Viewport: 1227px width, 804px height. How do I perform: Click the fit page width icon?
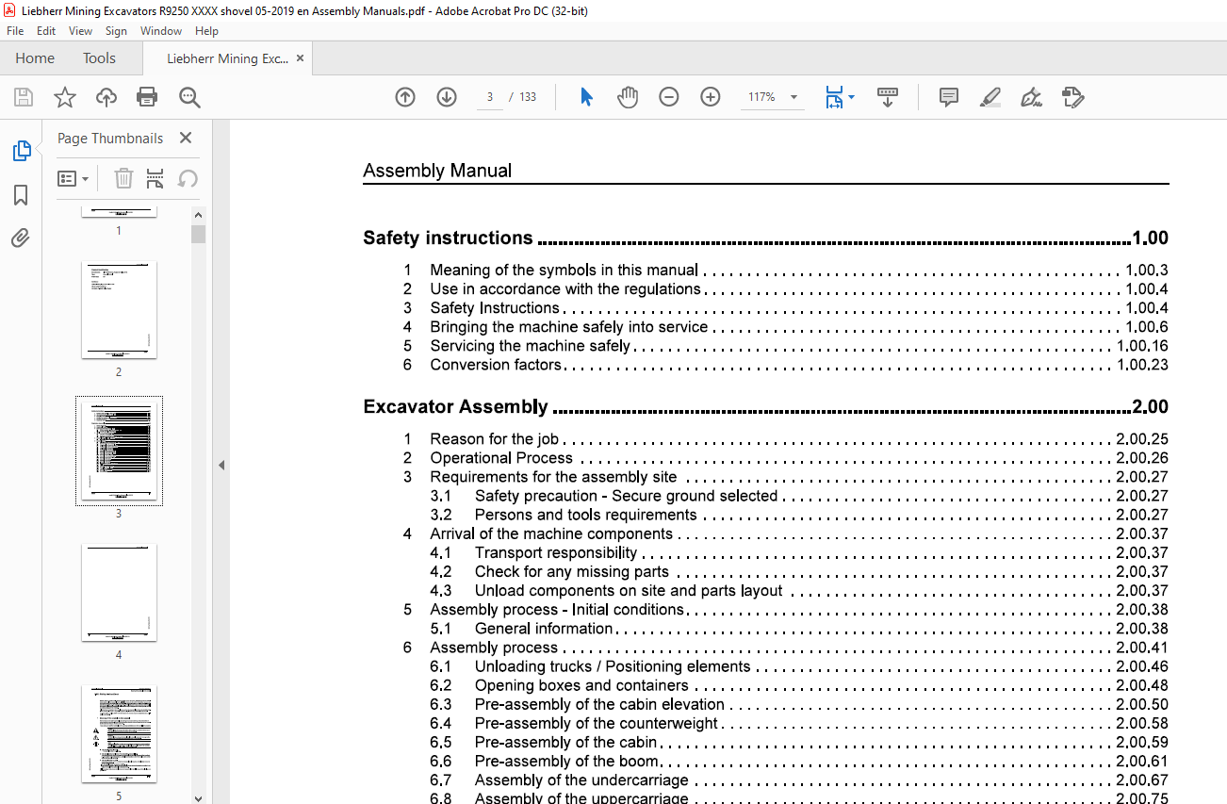click(x=834, y=97)
